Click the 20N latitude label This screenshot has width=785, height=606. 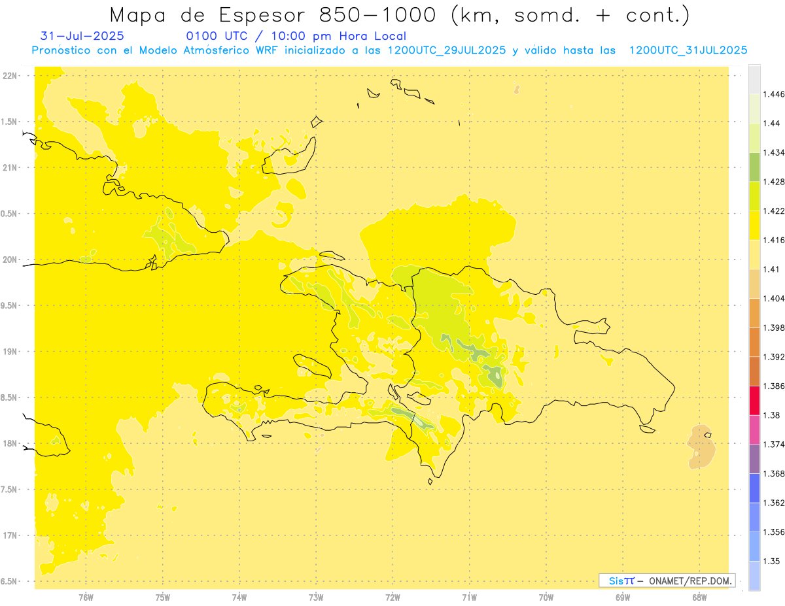pos(10,260)
